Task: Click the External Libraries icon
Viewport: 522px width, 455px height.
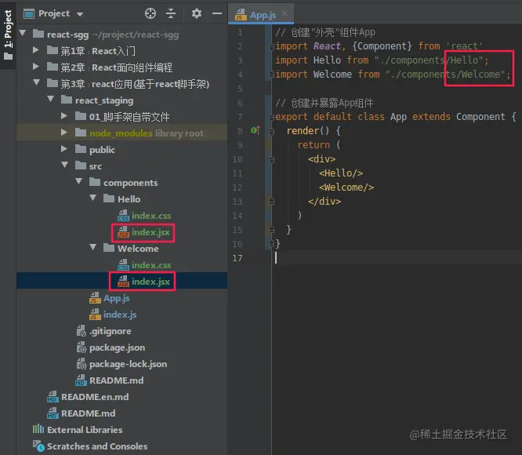Action: click(38, 429)
